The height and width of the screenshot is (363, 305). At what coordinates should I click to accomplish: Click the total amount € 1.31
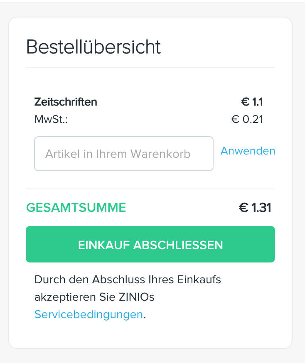coord(255,207)
